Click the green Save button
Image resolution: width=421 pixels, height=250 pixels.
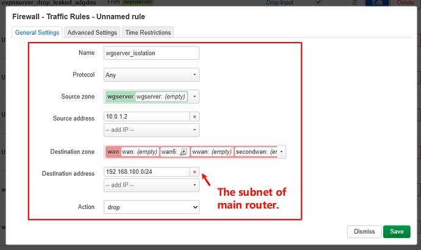coord(397,232)
